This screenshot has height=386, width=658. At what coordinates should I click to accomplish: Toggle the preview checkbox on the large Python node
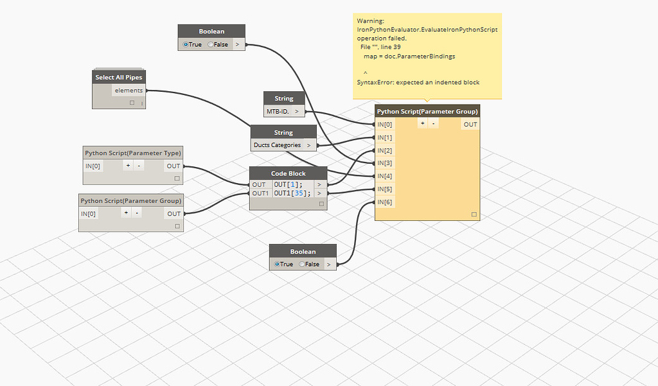coord(474,215)
